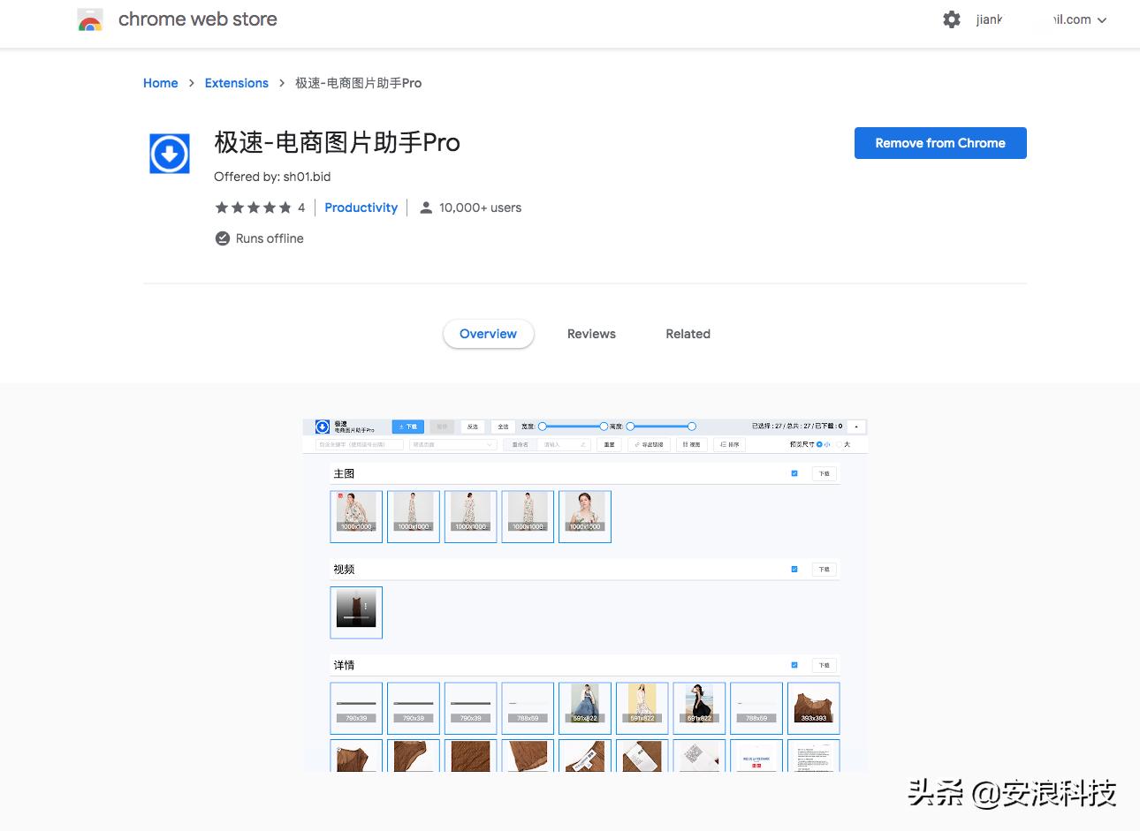
Task: Open the account dropdown at top right
Action: (x=1101, y=19)
